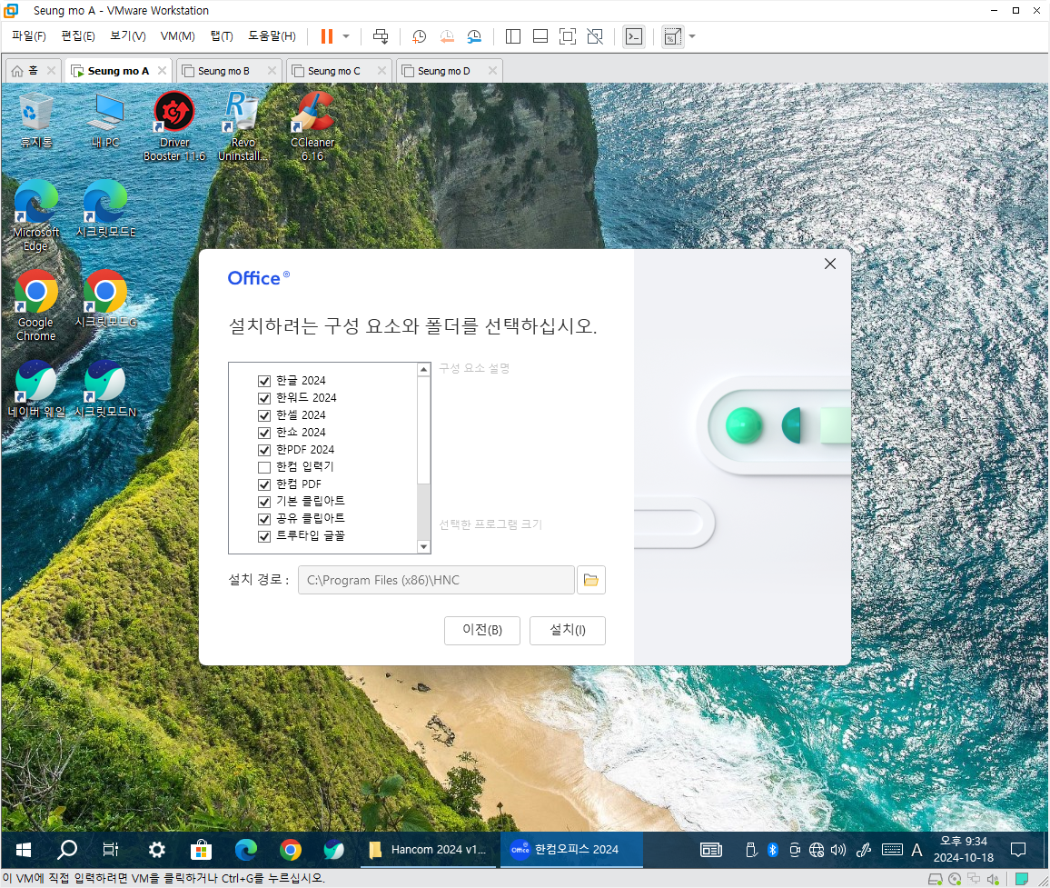Open the Task View taskbar icon
Image resolution: width=1050 pixels, height=888 pixels.
pos(111,850)
